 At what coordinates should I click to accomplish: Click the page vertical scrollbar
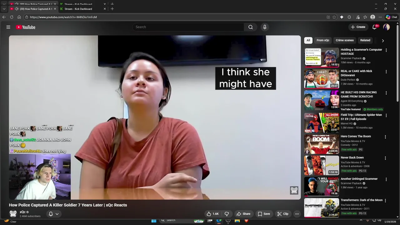pos(398,62)
